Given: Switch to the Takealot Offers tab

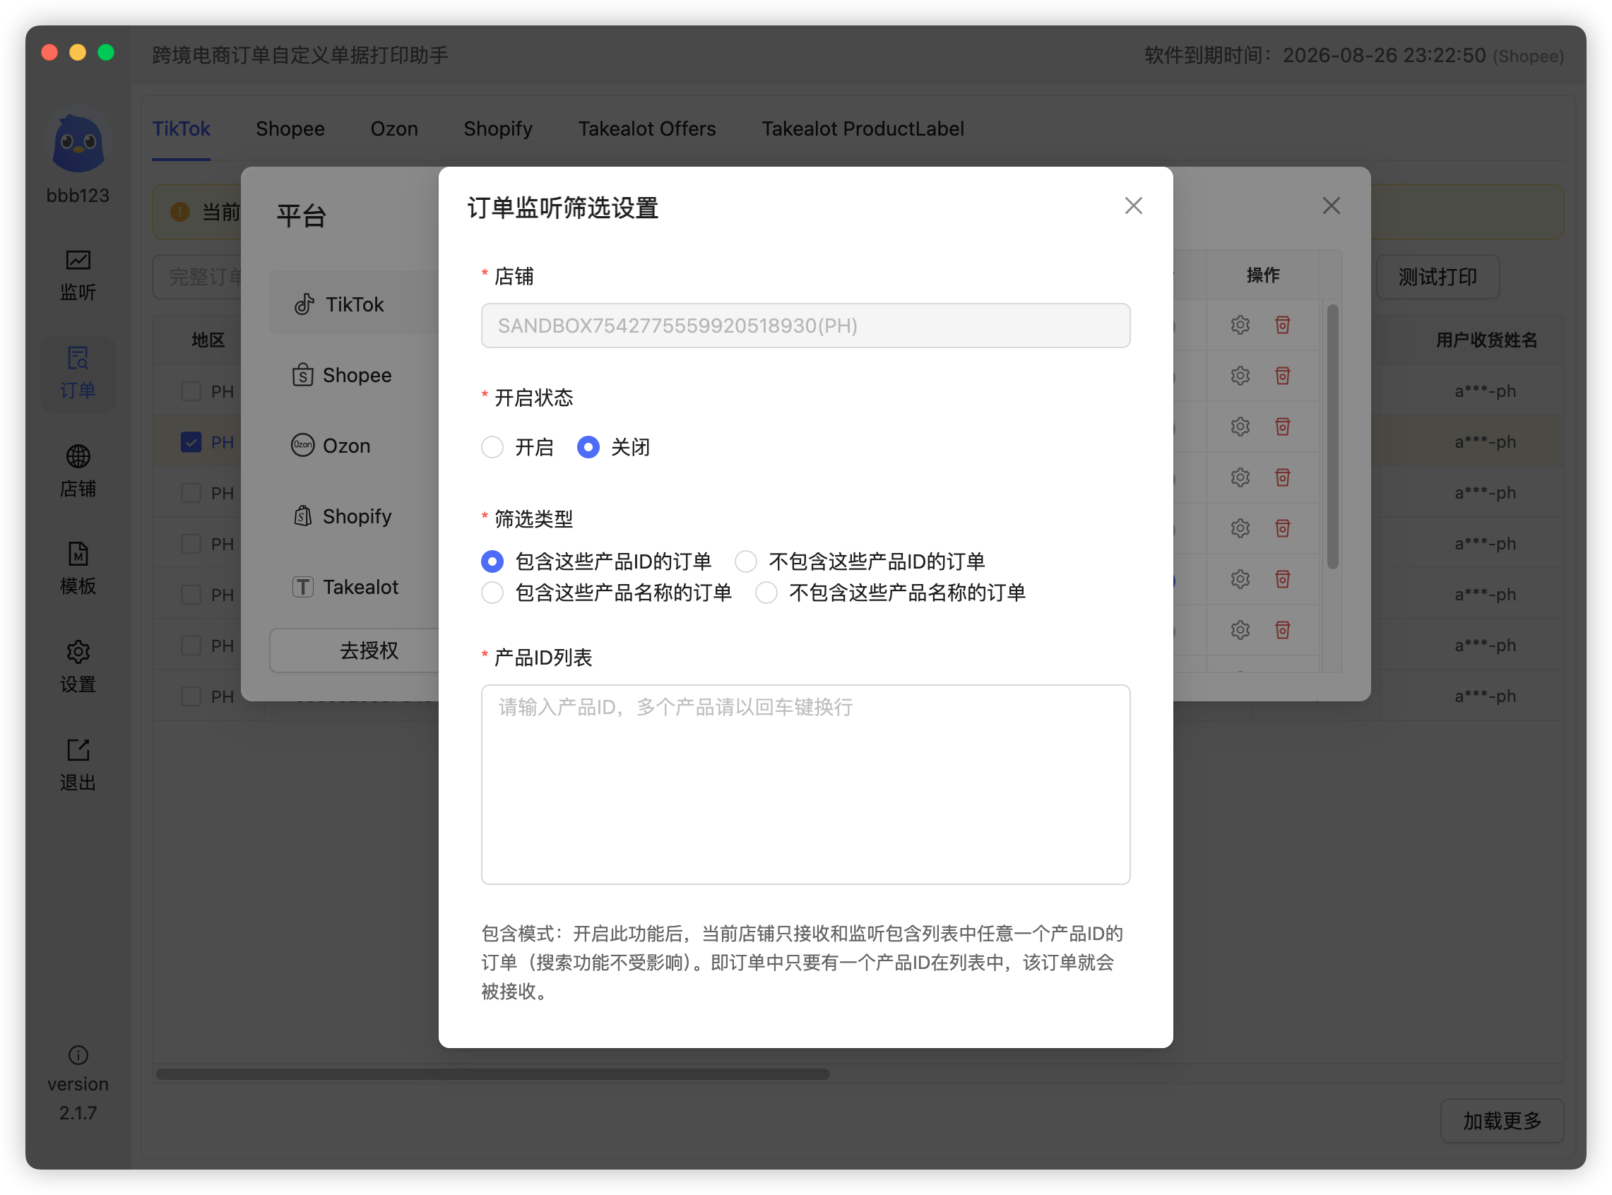Looking at the screenshot, I should tap(647, 129).
